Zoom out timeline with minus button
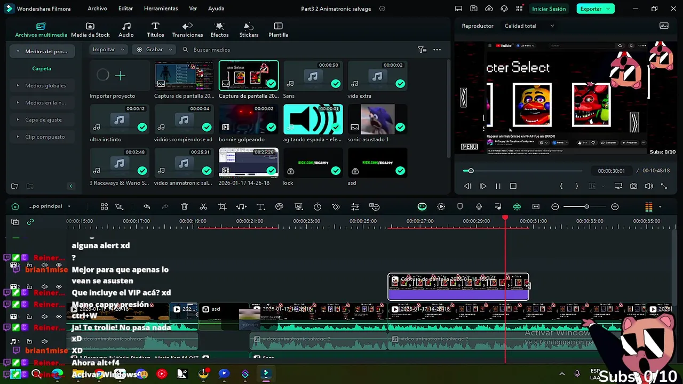The width and height of the screenshot is (683, 384). [555, 207]
